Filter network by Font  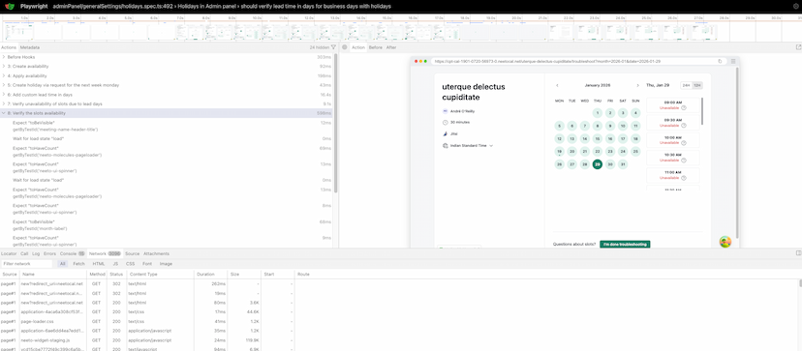click(147, 264)
